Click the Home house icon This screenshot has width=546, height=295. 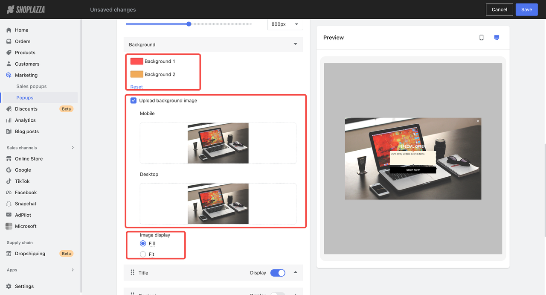point(9,30)
